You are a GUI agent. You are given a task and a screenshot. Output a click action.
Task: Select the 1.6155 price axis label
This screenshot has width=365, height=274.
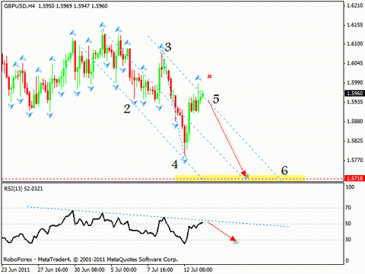pos(355,25)
